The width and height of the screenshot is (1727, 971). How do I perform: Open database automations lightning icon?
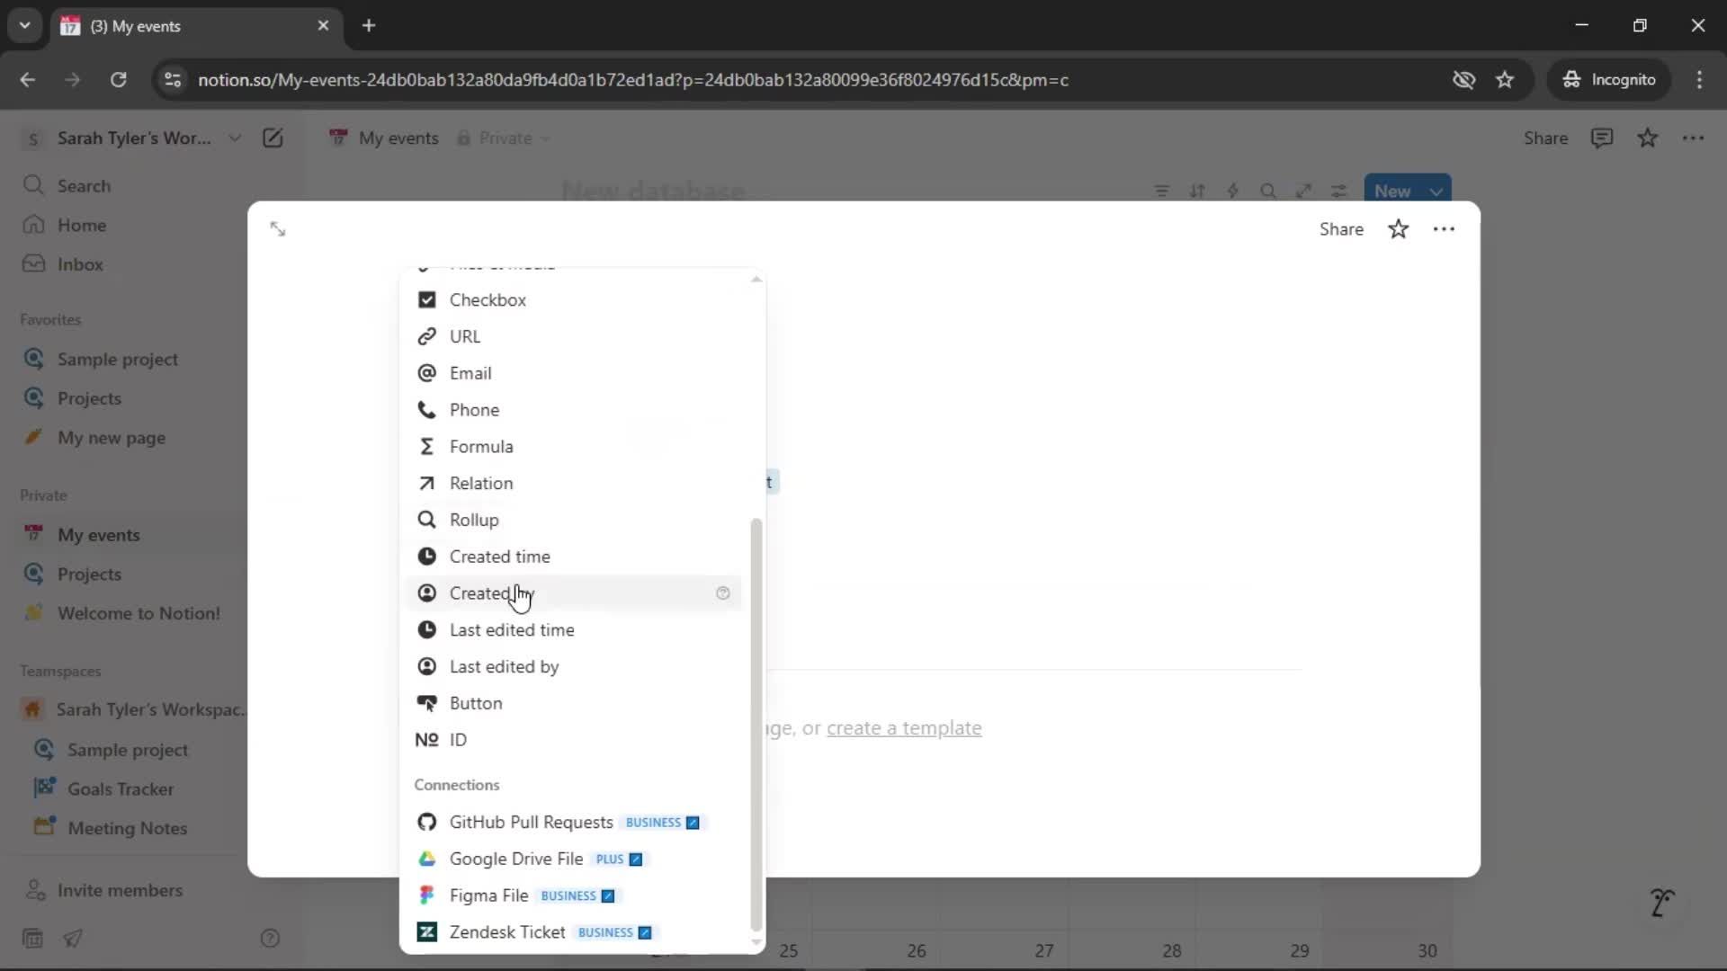point(1232,191)
